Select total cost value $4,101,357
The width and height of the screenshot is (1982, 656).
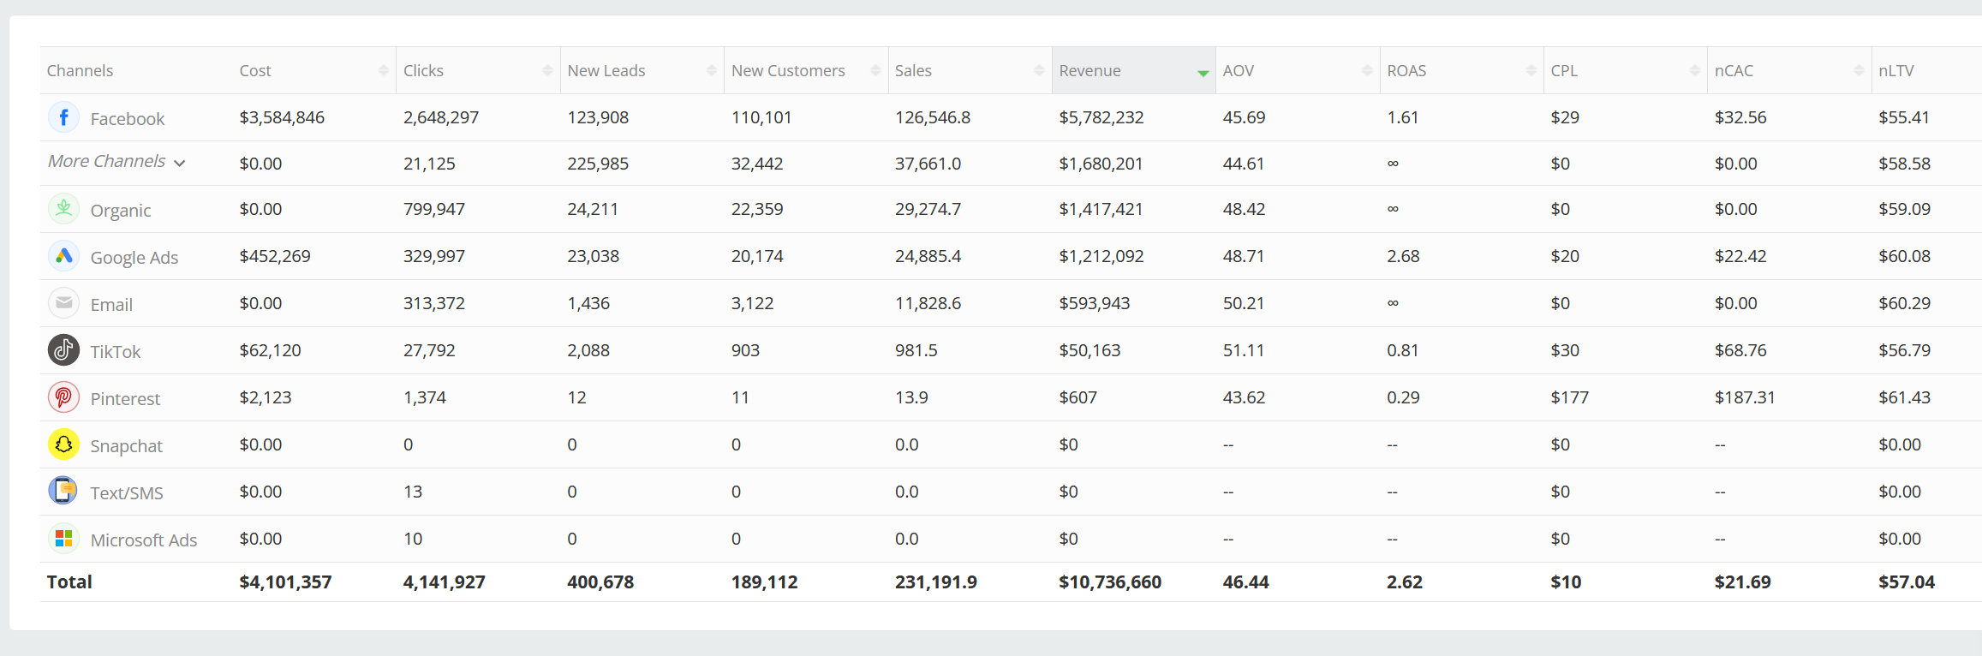coord(285,582)
